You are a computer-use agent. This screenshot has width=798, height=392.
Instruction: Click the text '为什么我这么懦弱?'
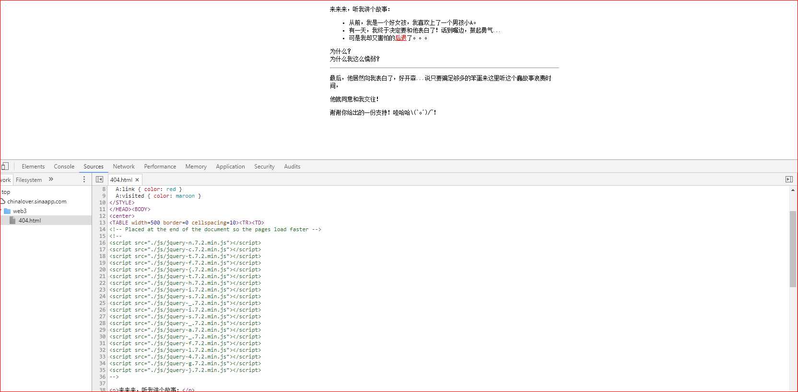pyautogui.click(x=354, y=59)
